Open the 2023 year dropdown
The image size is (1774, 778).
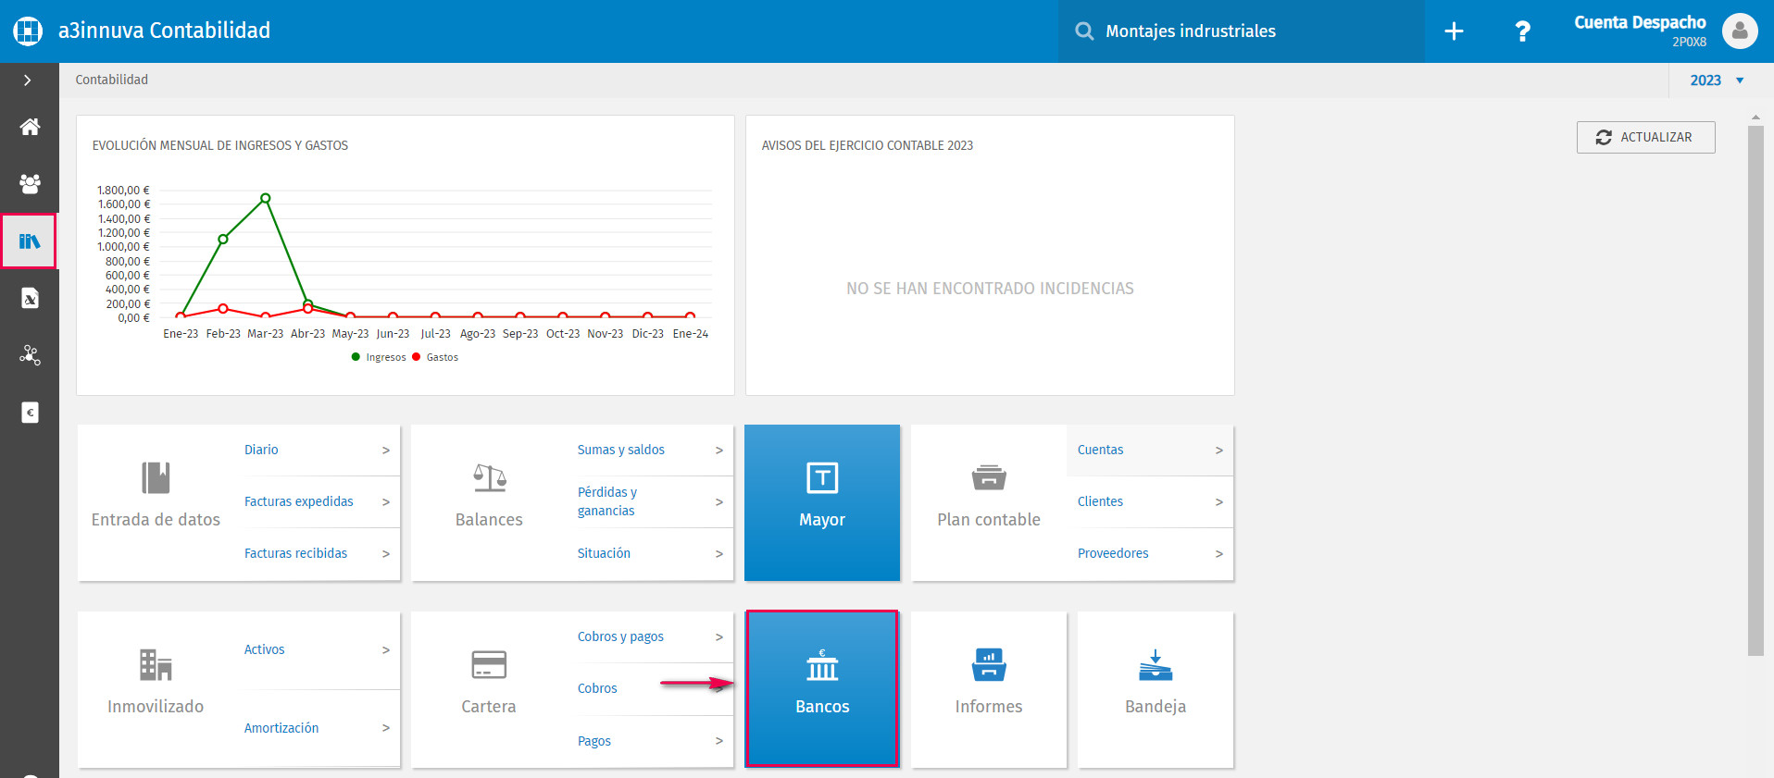click(x=1717, y=80)
